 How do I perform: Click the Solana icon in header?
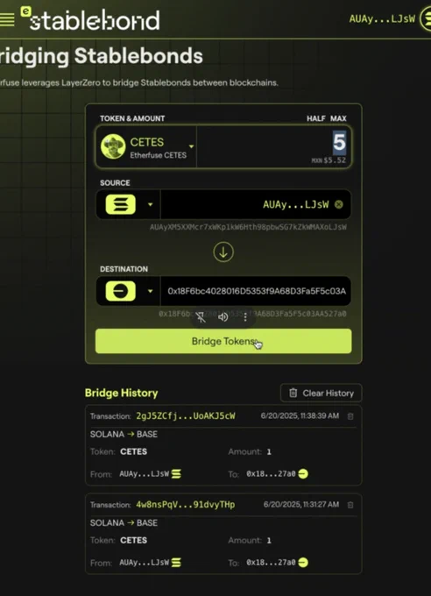point(426,19)
